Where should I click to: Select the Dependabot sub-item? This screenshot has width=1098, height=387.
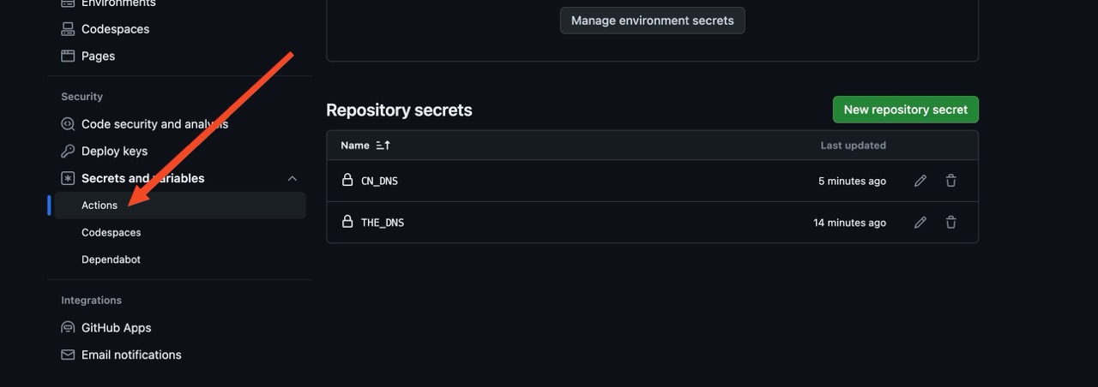[111, 259]
